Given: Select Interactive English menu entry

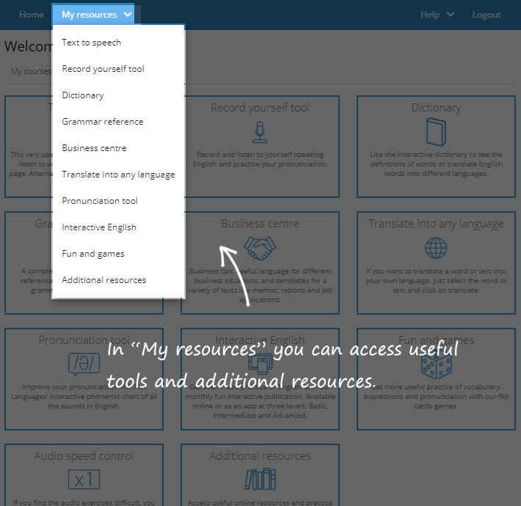Looking at the screenshot, I should pos(99,227).
